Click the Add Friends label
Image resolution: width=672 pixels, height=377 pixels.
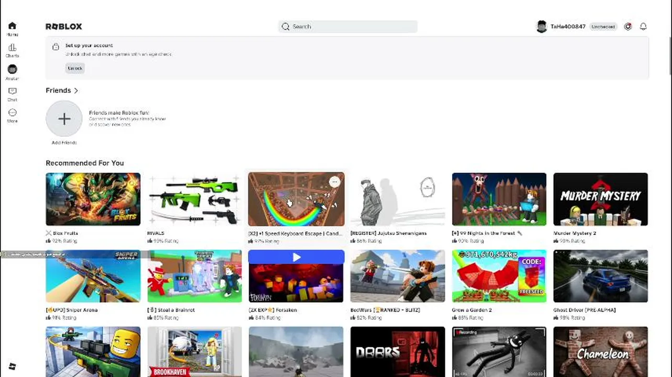(64, 142)
